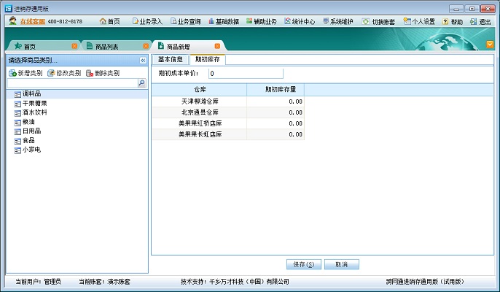
Task: Click the 保存(S) button
Action: [302, 264]
